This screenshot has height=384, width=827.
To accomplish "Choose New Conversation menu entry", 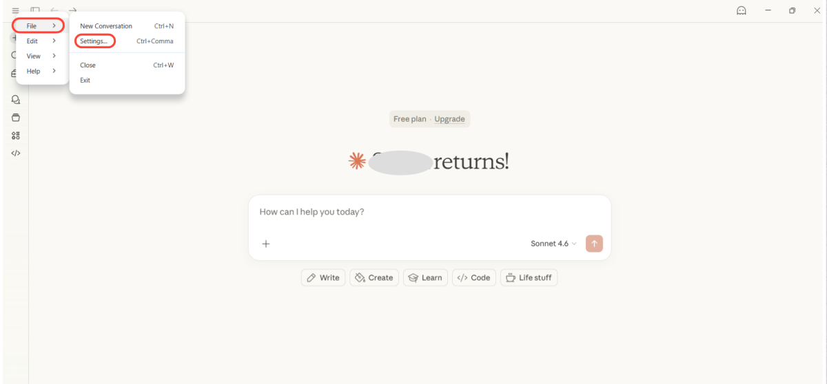I will tap(106, 26).
